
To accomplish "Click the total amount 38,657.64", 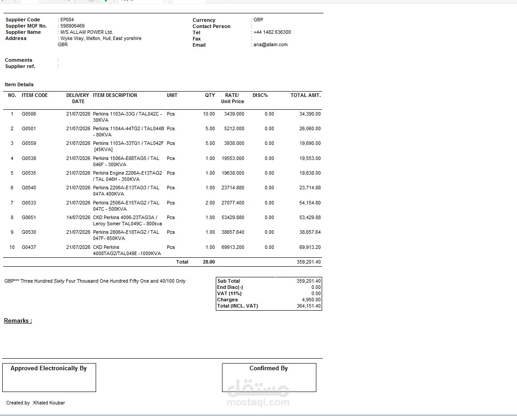I will click(310, 232).
